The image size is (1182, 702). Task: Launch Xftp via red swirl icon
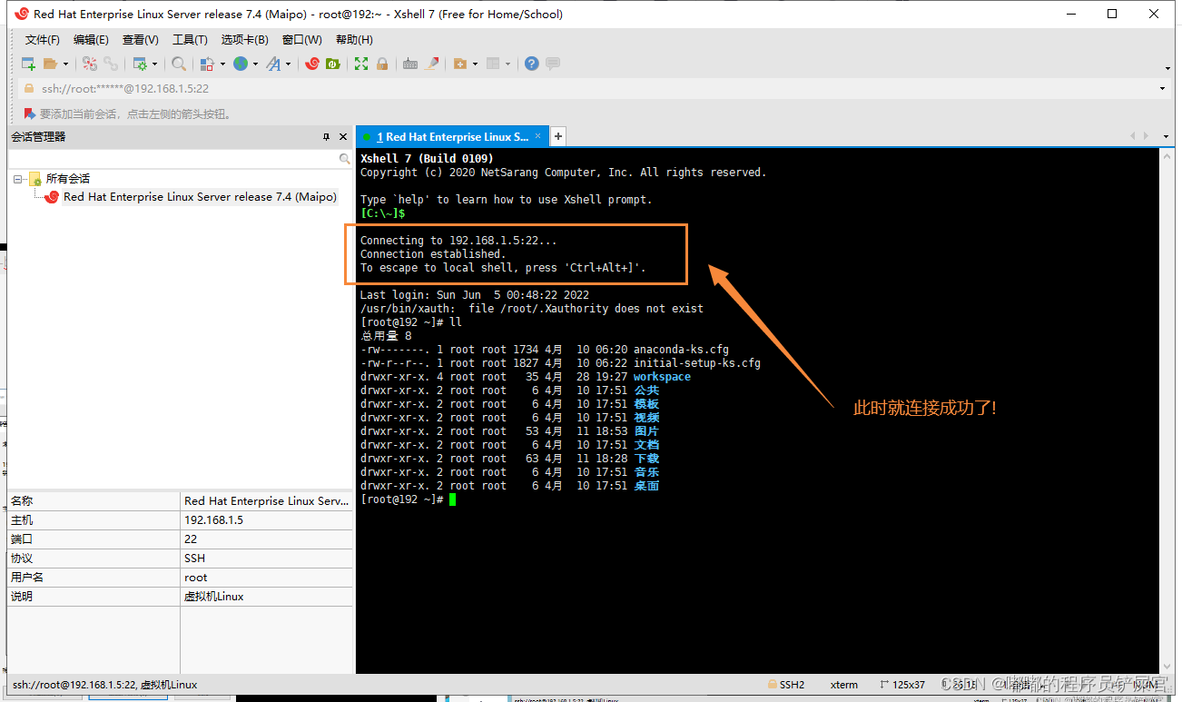[x=312, y=64]
